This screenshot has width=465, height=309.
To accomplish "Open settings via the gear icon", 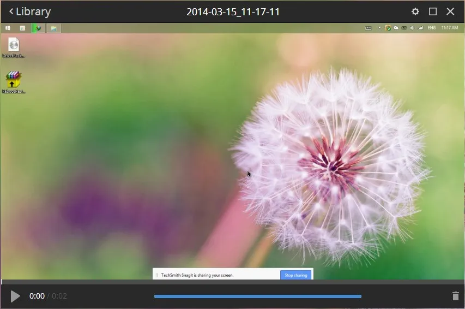I will pos(415,11).
